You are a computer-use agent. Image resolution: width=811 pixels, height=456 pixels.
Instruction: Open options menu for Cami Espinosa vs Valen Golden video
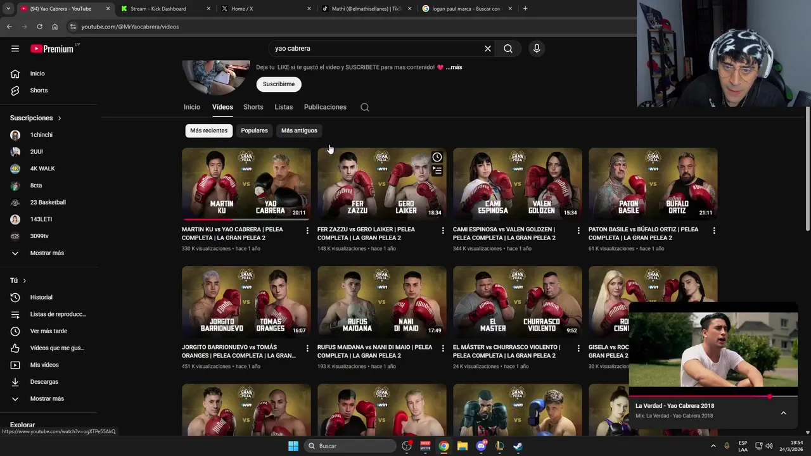(578, 231)
